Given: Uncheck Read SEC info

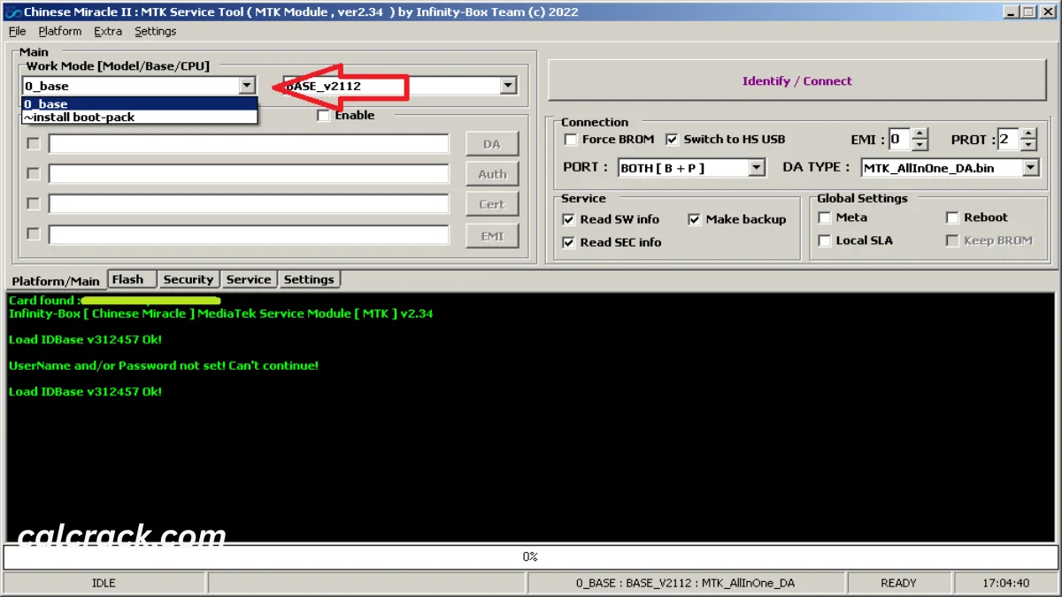Looking at the screenshot, I should point(569,242).
